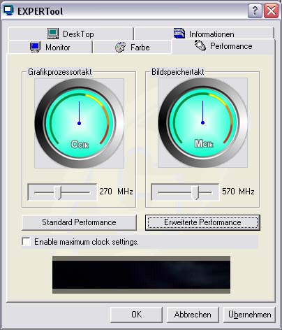Screen dimensions: 282x330
Task: Select the Farbe tab
Action: point(132,48)
